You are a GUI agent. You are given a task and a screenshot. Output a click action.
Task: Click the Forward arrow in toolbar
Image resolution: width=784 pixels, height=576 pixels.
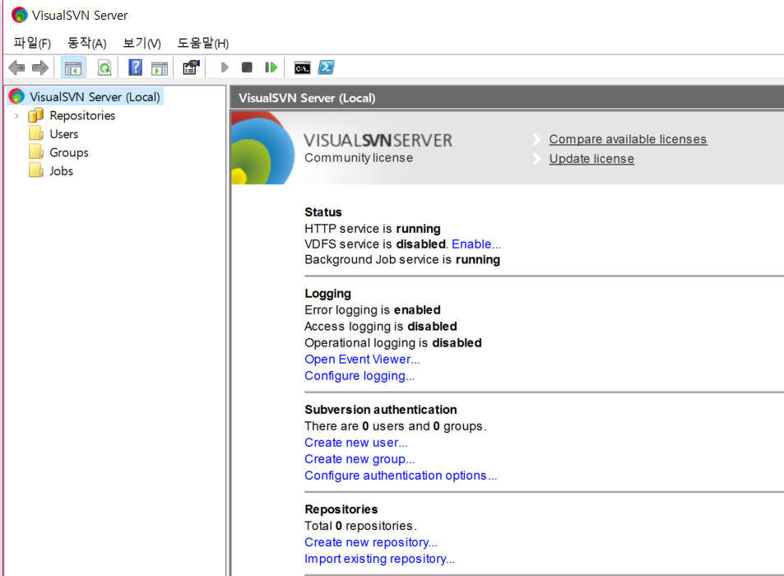(x=40, y=67)
